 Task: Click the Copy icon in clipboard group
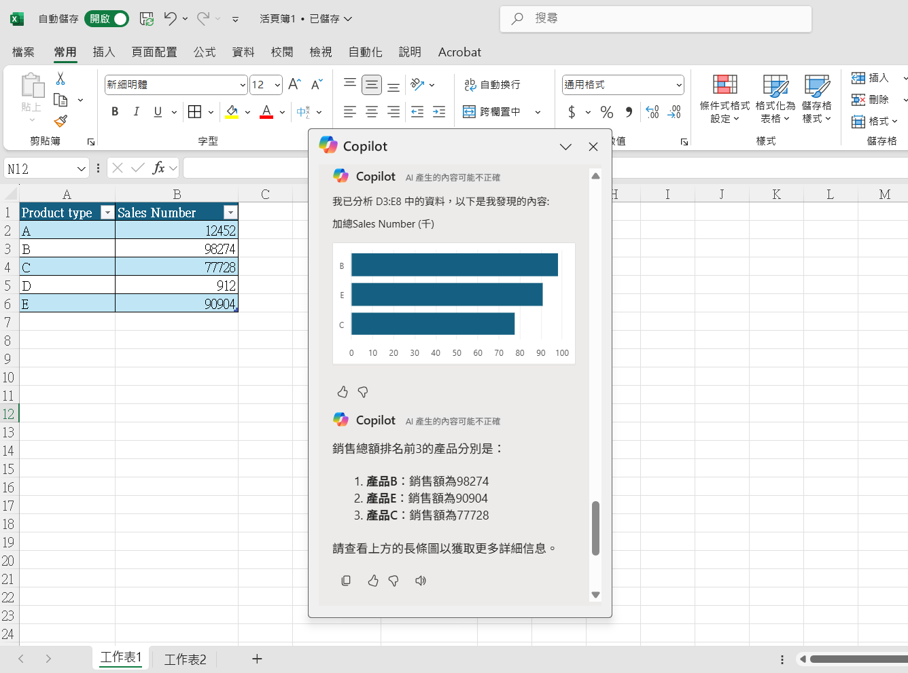point(60,100)
